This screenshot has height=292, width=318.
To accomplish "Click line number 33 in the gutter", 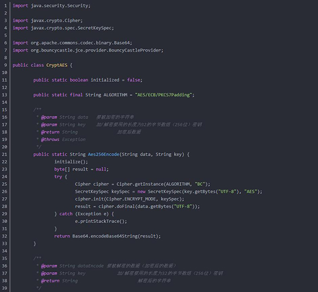I will point(4,244).
